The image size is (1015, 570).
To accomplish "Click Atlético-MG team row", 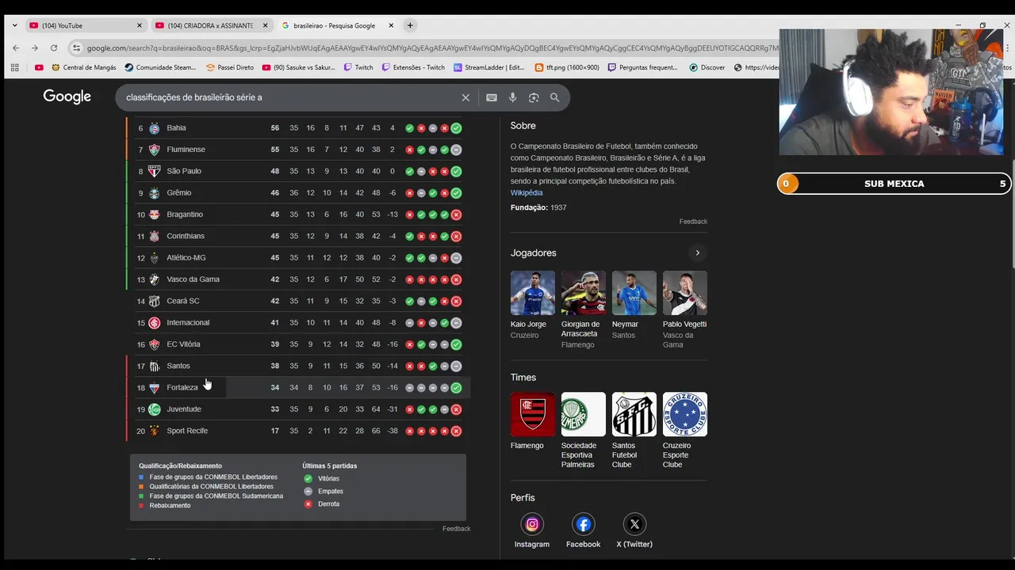I will pyautogui.click(x=298, y=257).
